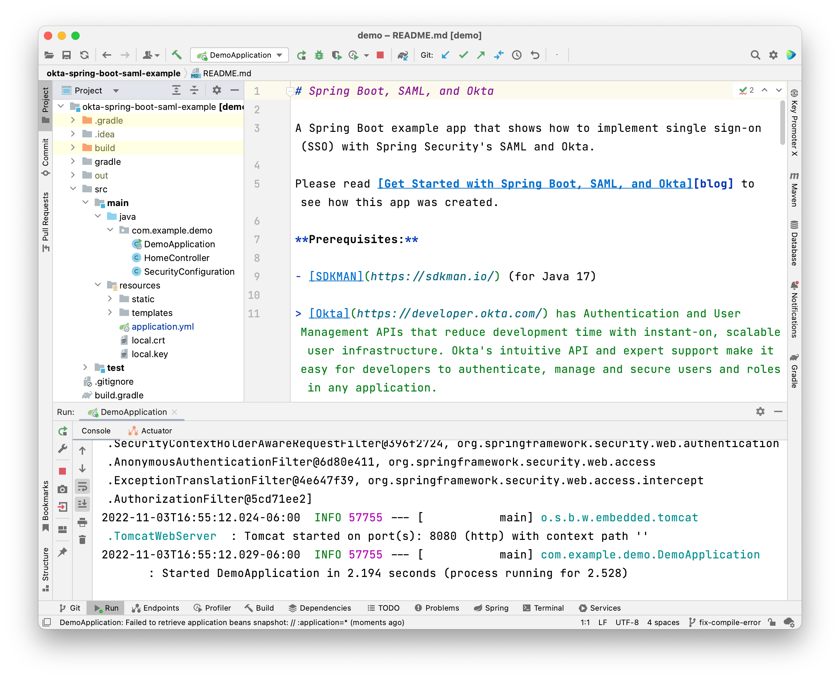
Task: Build the project with the hammer icon
Action: tap(176, 55)
